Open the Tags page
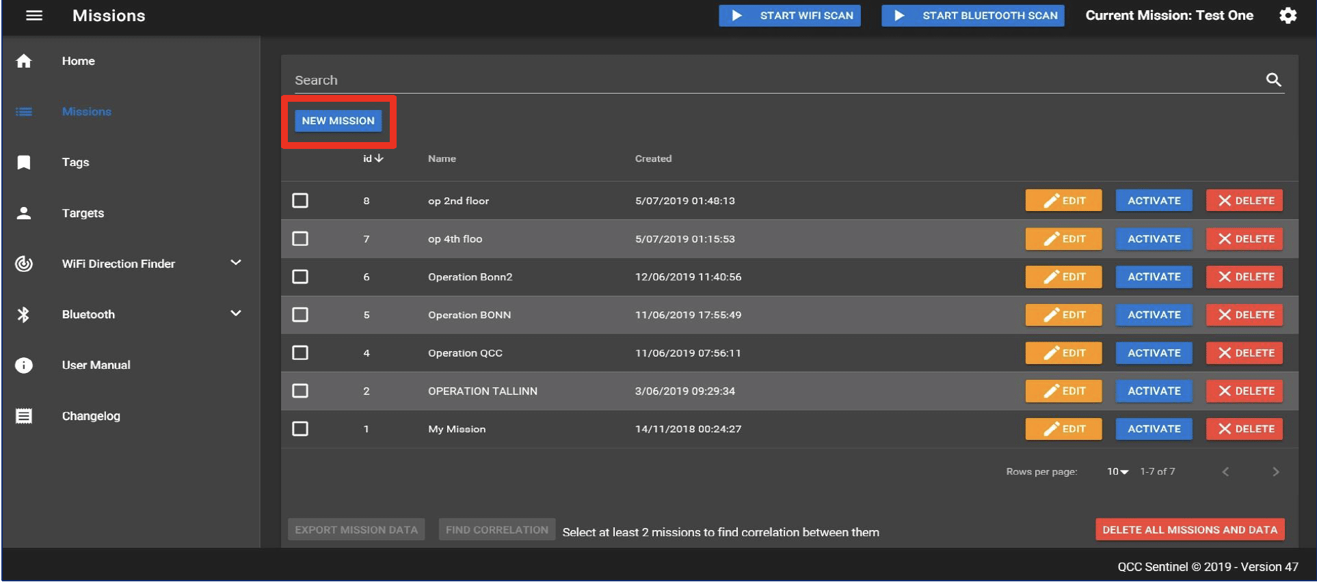The height and width of the screenshot is (582, 1317). (x=76, y=162)
